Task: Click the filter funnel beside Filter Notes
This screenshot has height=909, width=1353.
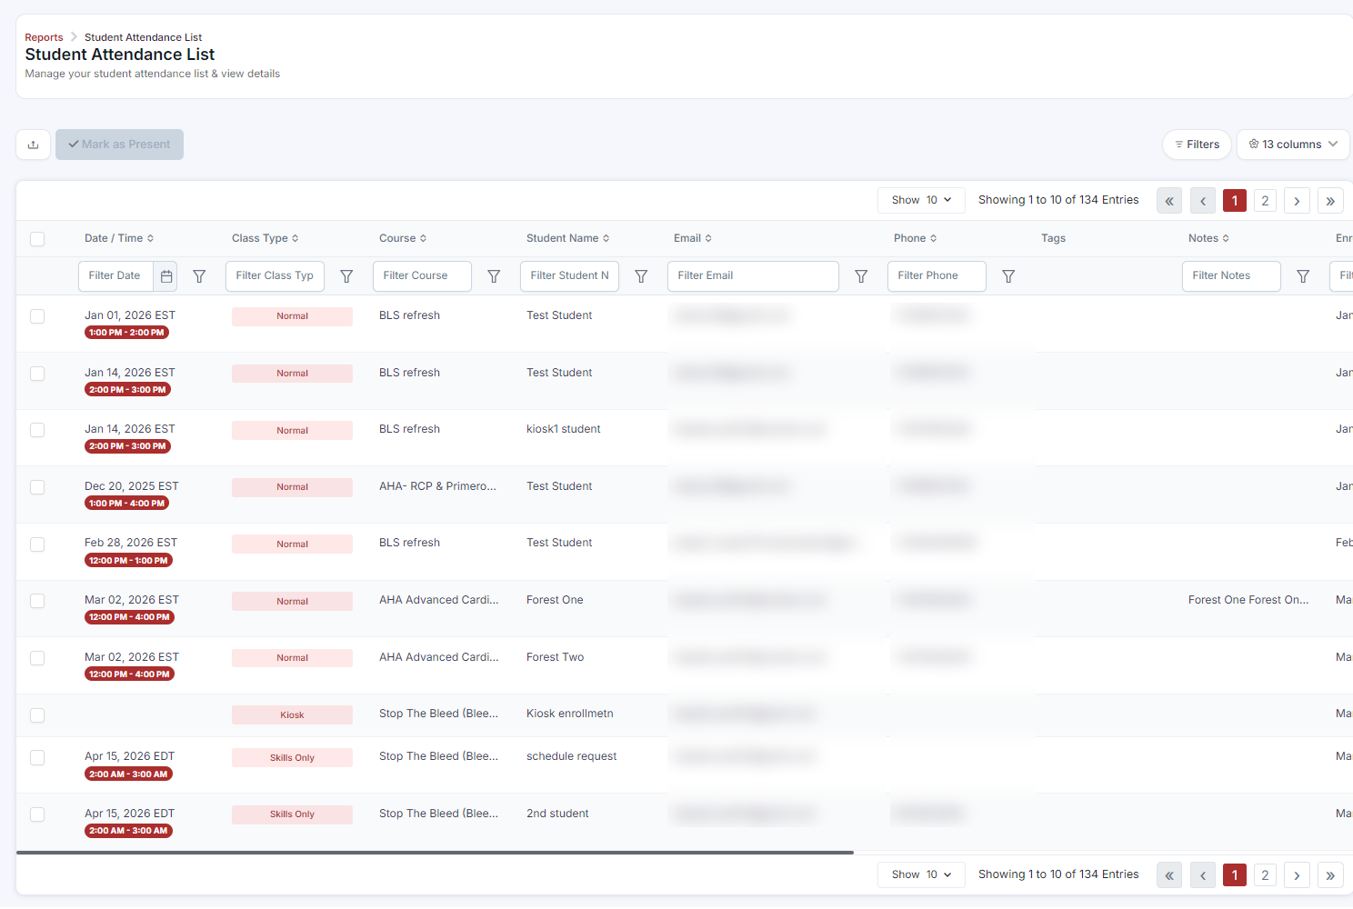Action: (1303, 276)
